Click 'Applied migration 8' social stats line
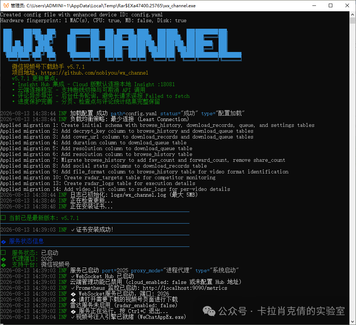The image size is (356, 325). 104,166
